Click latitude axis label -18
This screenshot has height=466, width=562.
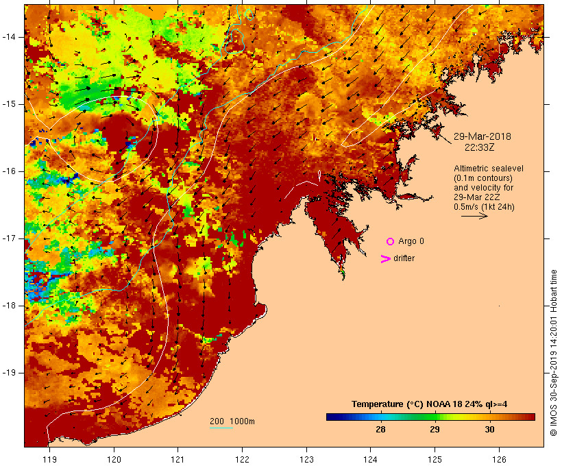click(9, 306)
